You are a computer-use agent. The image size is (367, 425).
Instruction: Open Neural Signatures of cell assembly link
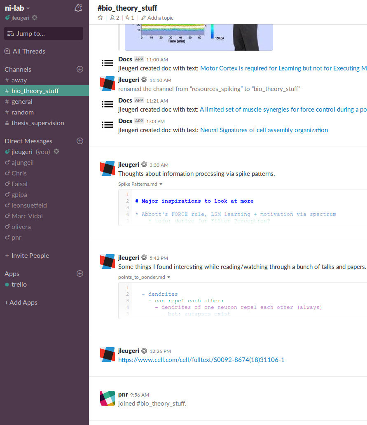point(264,130)
